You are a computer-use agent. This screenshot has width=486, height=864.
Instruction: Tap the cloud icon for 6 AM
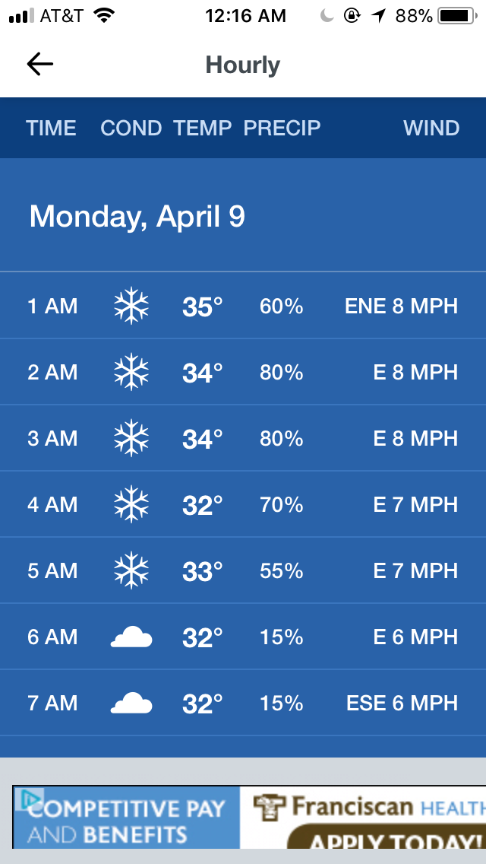point(131,637)
